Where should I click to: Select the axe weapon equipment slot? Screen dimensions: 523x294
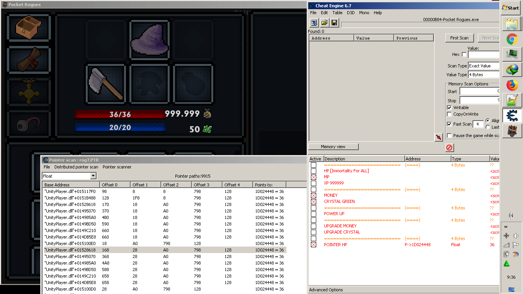(x=106, y=84)
